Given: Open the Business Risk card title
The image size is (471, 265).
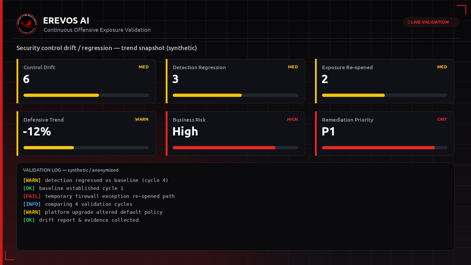Looking at the screenshot, I should pos(189,120).
